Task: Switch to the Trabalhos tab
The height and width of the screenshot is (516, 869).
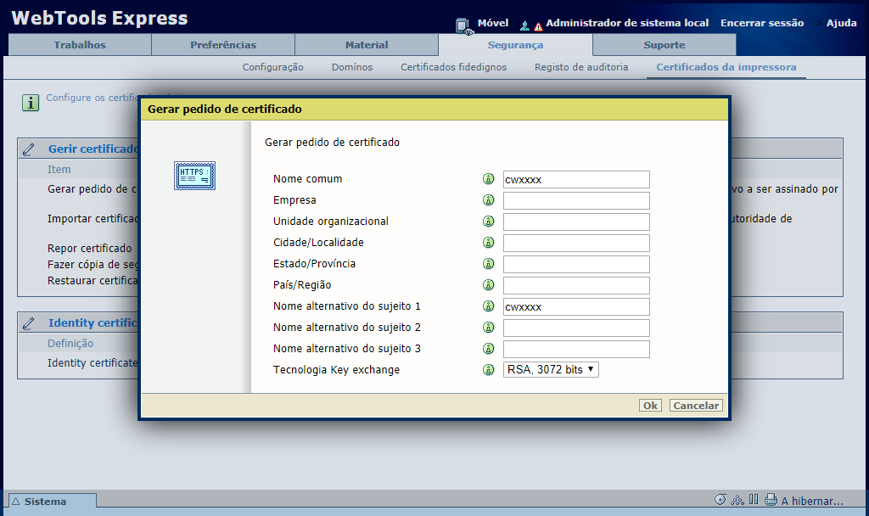Action: [x=80, y=45]
